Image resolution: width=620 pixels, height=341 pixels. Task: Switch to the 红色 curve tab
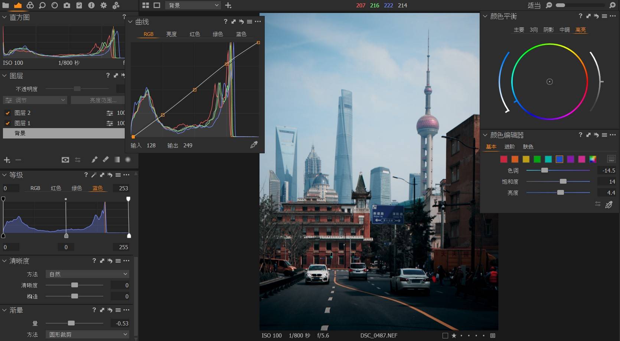pos(195,34)
